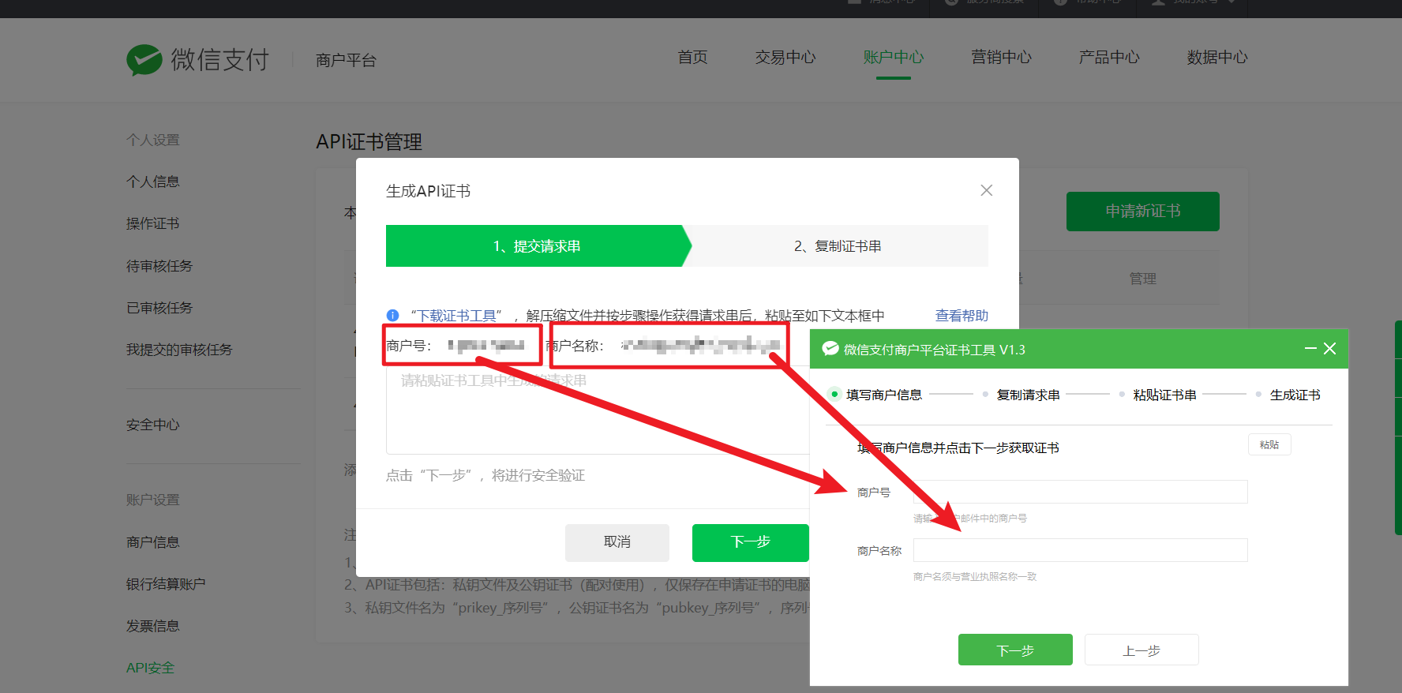Click 下一步 in the certificate tool
This screenshot has height=693, width=1402.
1015,650
